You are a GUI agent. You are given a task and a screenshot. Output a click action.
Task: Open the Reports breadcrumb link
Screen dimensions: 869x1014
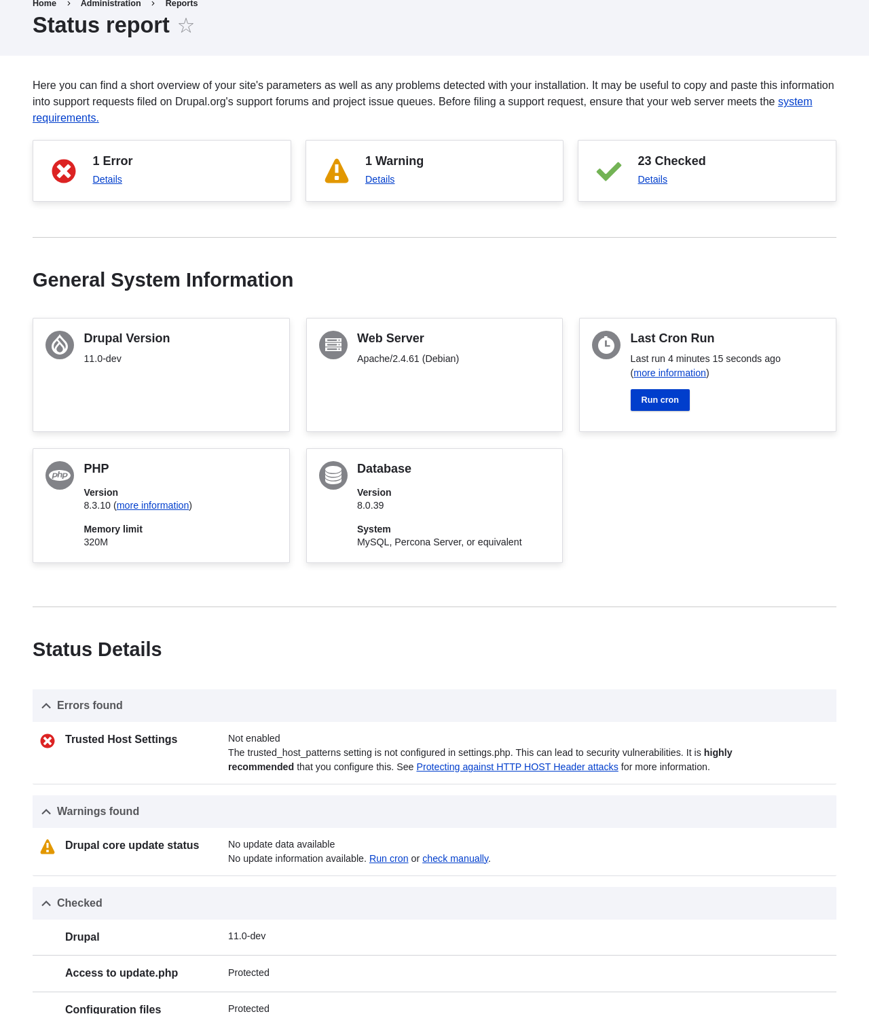(x=181, y=4)
